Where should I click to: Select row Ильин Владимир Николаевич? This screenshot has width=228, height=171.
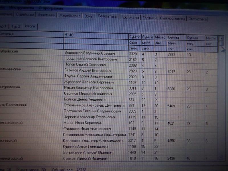tap(88, 88)
